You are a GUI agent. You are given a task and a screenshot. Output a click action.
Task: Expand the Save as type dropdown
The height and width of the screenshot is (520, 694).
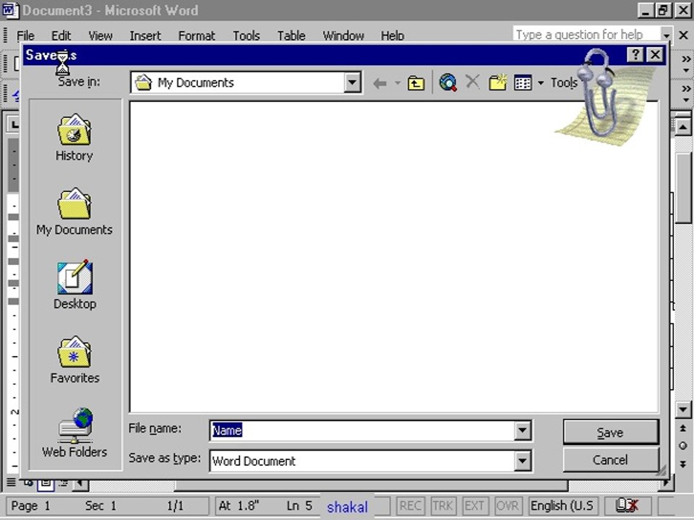point(522,461)
